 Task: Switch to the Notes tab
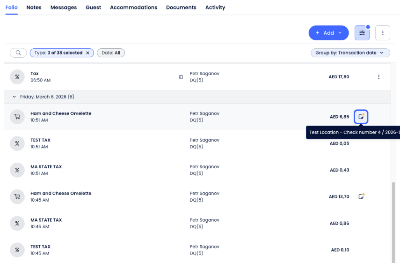coord(34,8)
